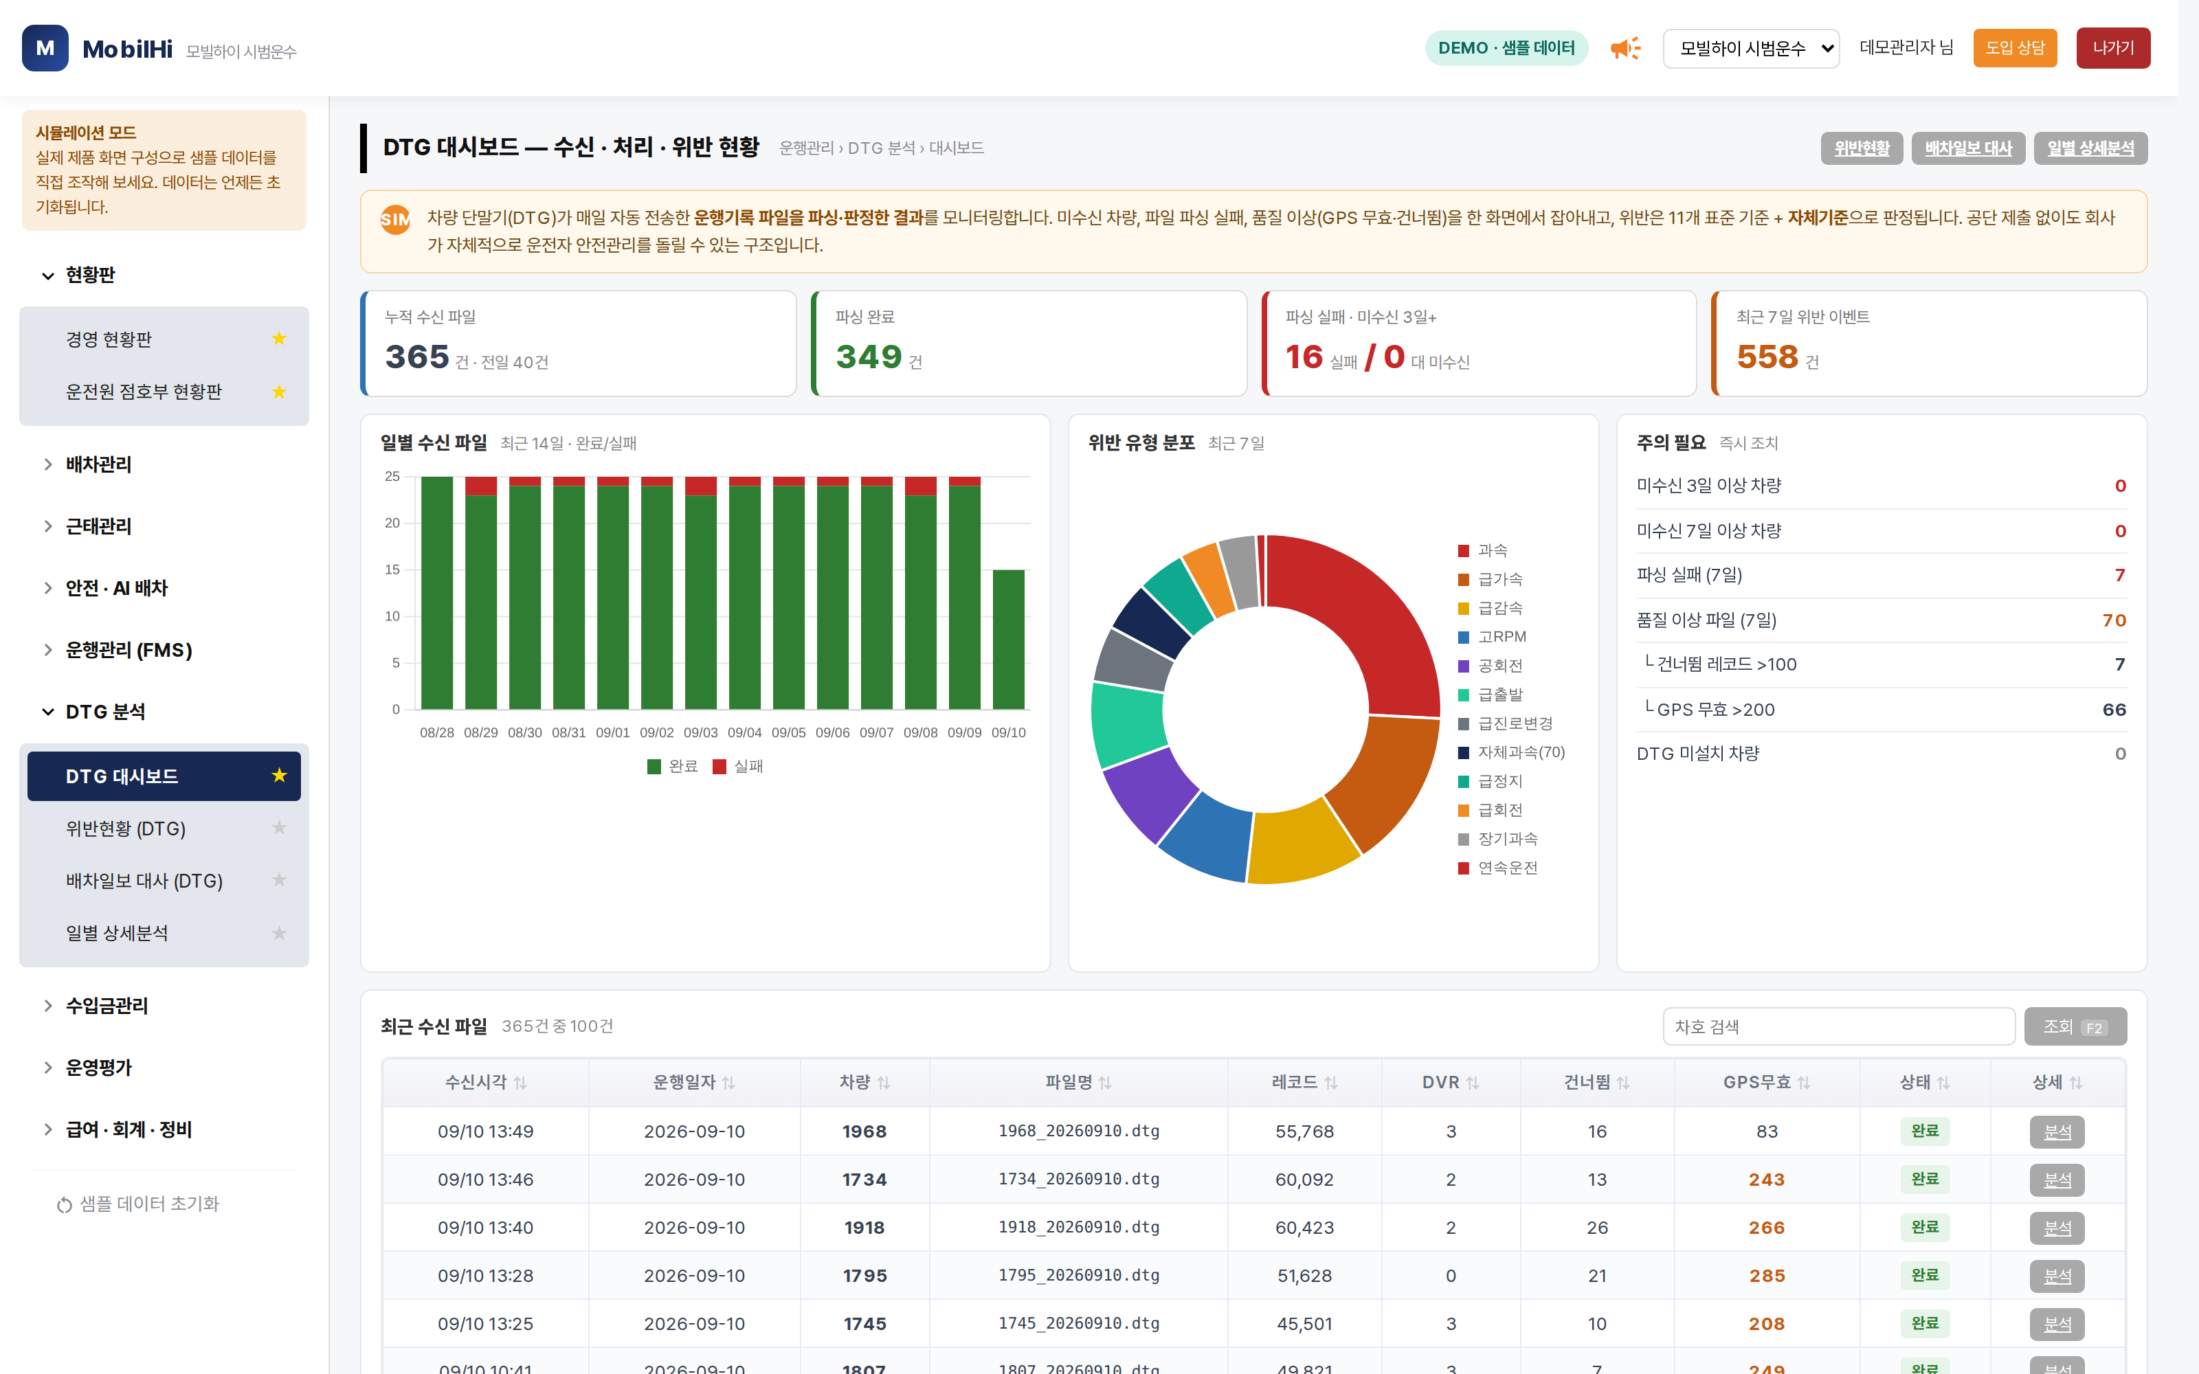Click the 도입 상담 button

coord(2015,48)
